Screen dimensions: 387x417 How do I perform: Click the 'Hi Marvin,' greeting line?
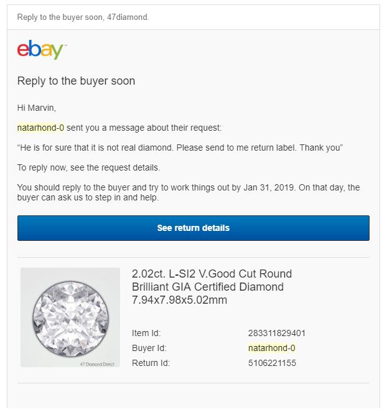pos(37,108)
